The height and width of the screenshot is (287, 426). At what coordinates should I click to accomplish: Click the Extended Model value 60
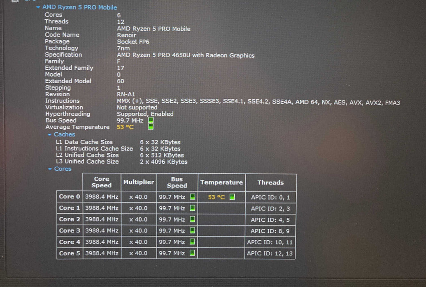coord(120,81)
